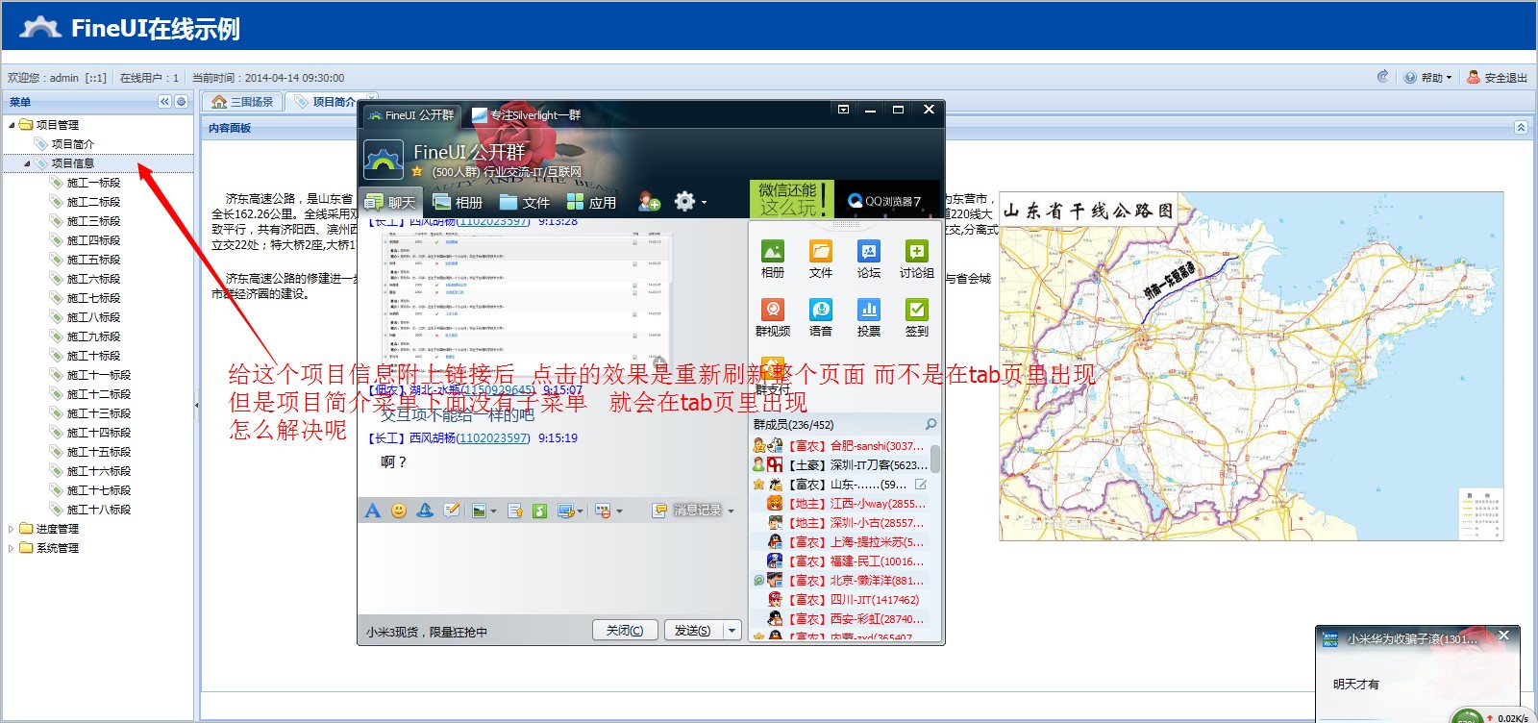Switch to 专注Silverlight一群 chat tab

(528, 115)
